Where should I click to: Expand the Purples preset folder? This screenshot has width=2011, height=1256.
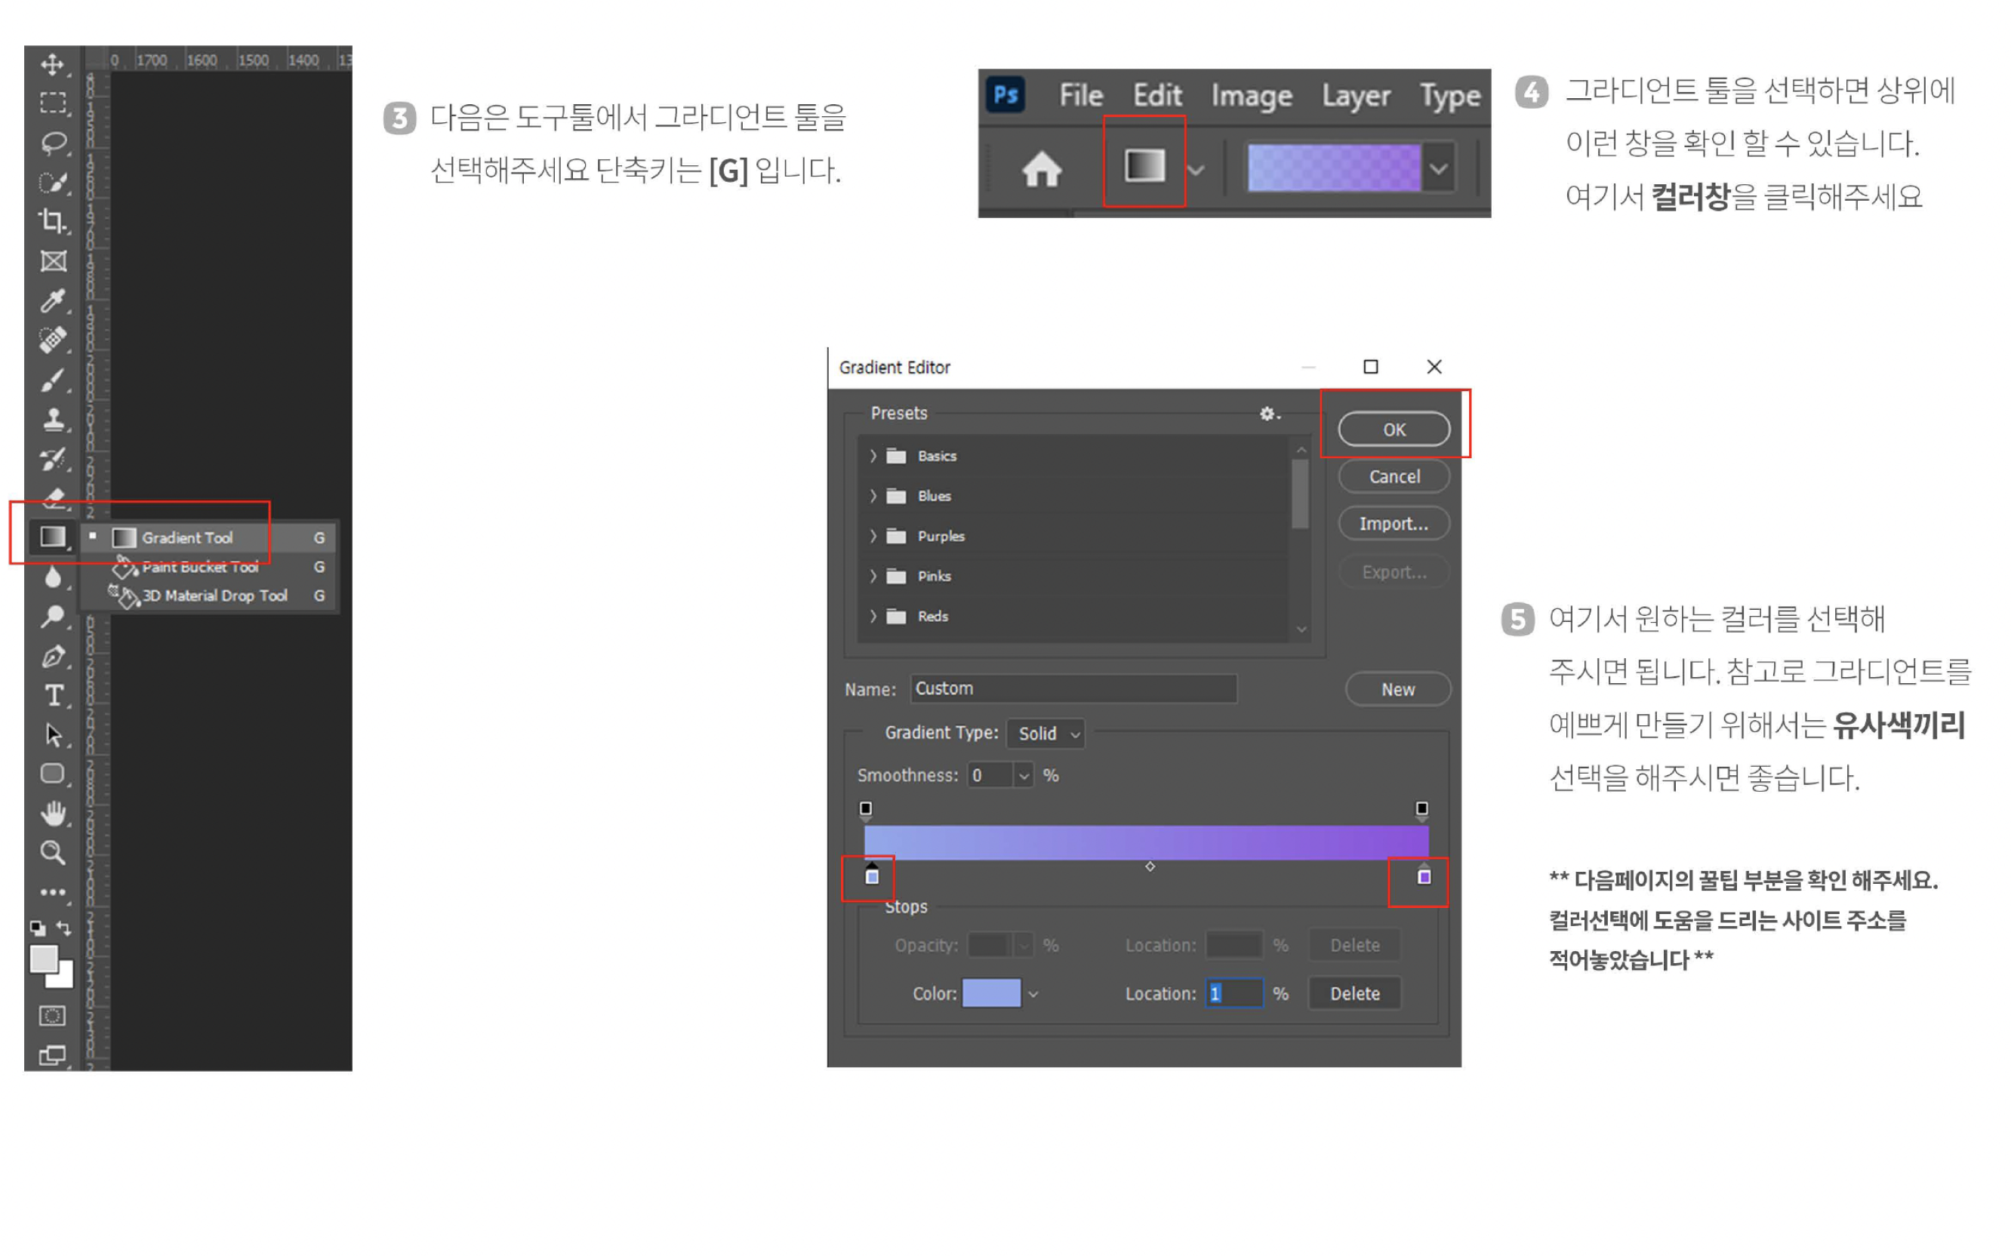[x=873, y=536]
